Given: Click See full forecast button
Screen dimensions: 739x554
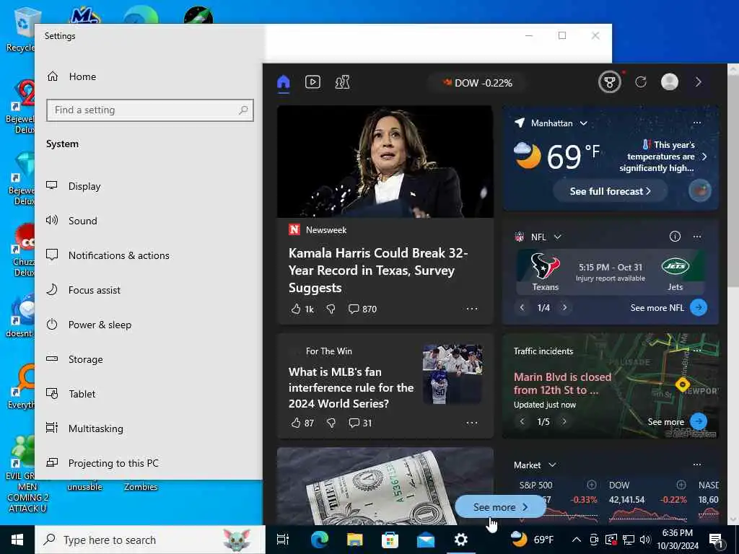Looking at the screenshot, I should pyautogui.click(x=610, y=191).
